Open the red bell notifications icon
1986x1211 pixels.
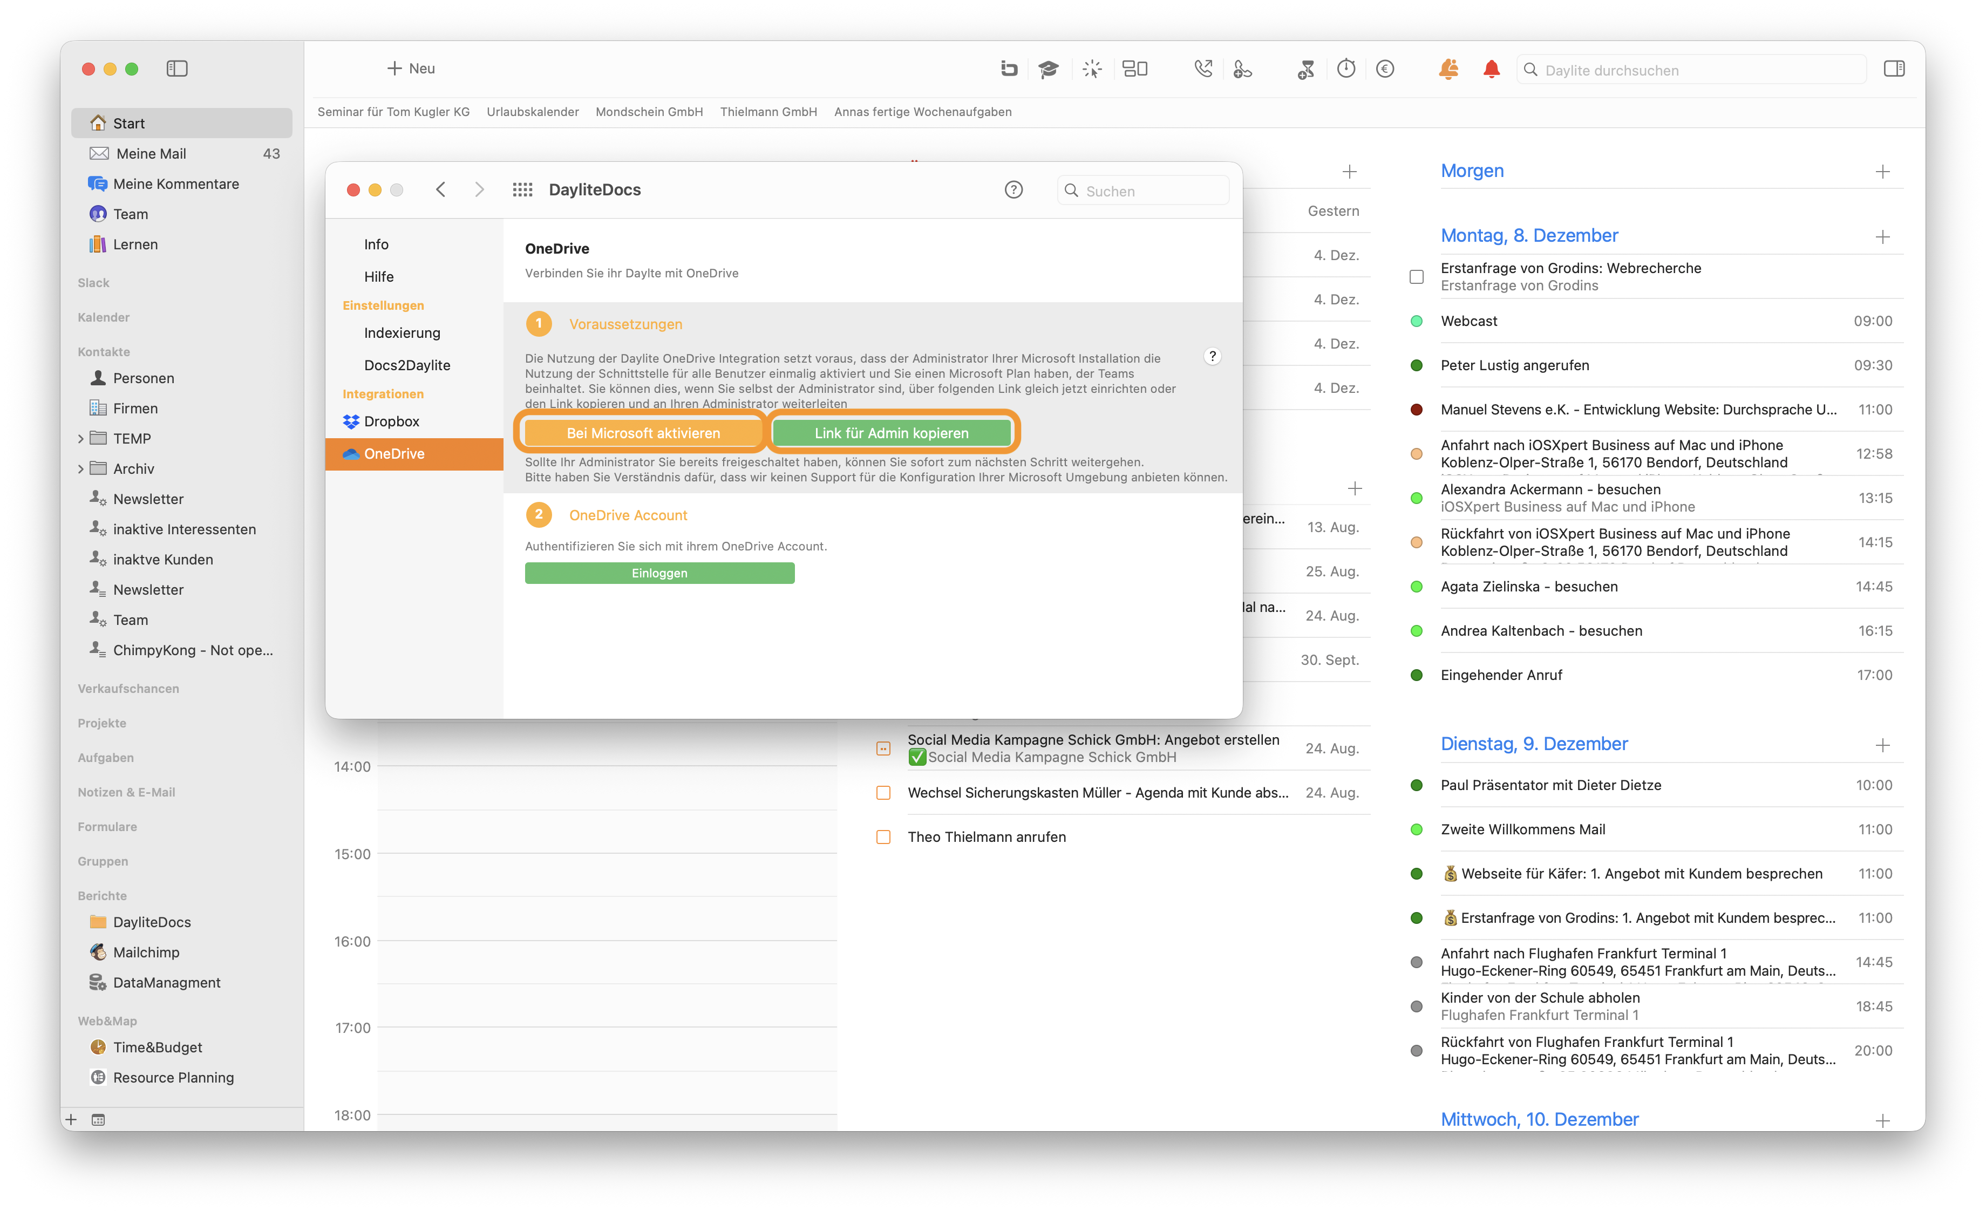(1491, 69)
